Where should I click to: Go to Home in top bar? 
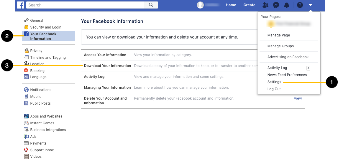tap(231, 5)
